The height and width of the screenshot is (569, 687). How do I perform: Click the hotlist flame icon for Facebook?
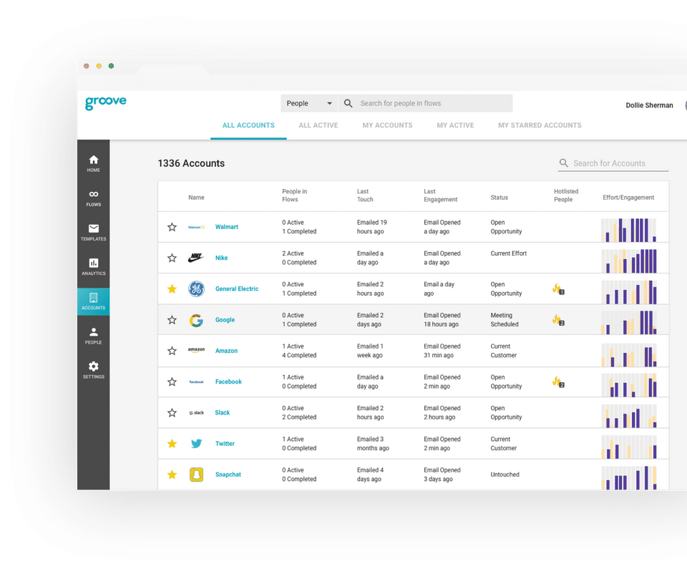pos(557,381)
